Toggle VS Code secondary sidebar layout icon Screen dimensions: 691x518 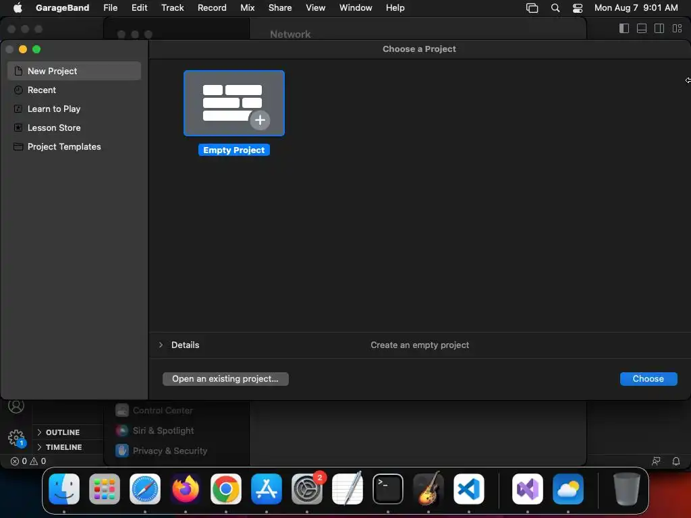pos(659,28)
